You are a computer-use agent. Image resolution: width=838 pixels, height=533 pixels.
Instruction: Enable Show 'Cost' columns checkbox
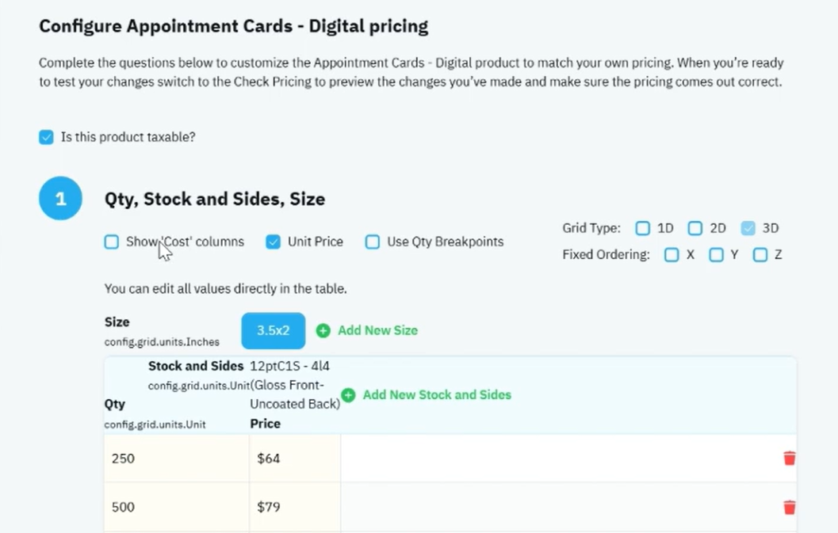(x=111, y=242)
